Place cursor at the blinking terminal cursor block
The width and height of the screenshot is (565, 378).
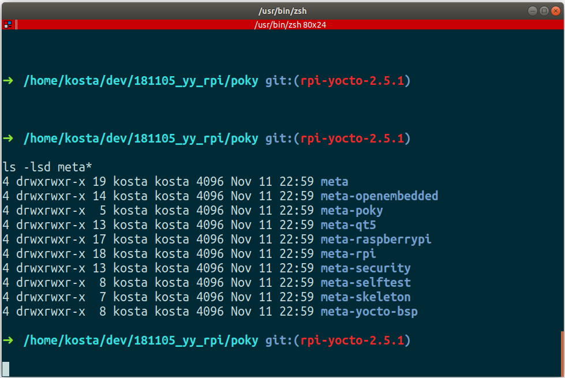7,367
